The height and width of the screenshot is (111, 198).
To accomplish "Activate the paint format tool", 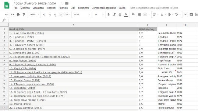I will (x=24, y=15).
